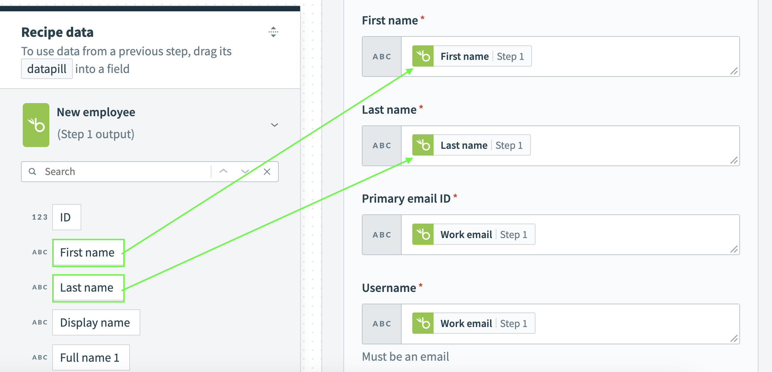772x372 pixels.
Task: Clear the datapill search with X
Action: [x=267, y=172]
